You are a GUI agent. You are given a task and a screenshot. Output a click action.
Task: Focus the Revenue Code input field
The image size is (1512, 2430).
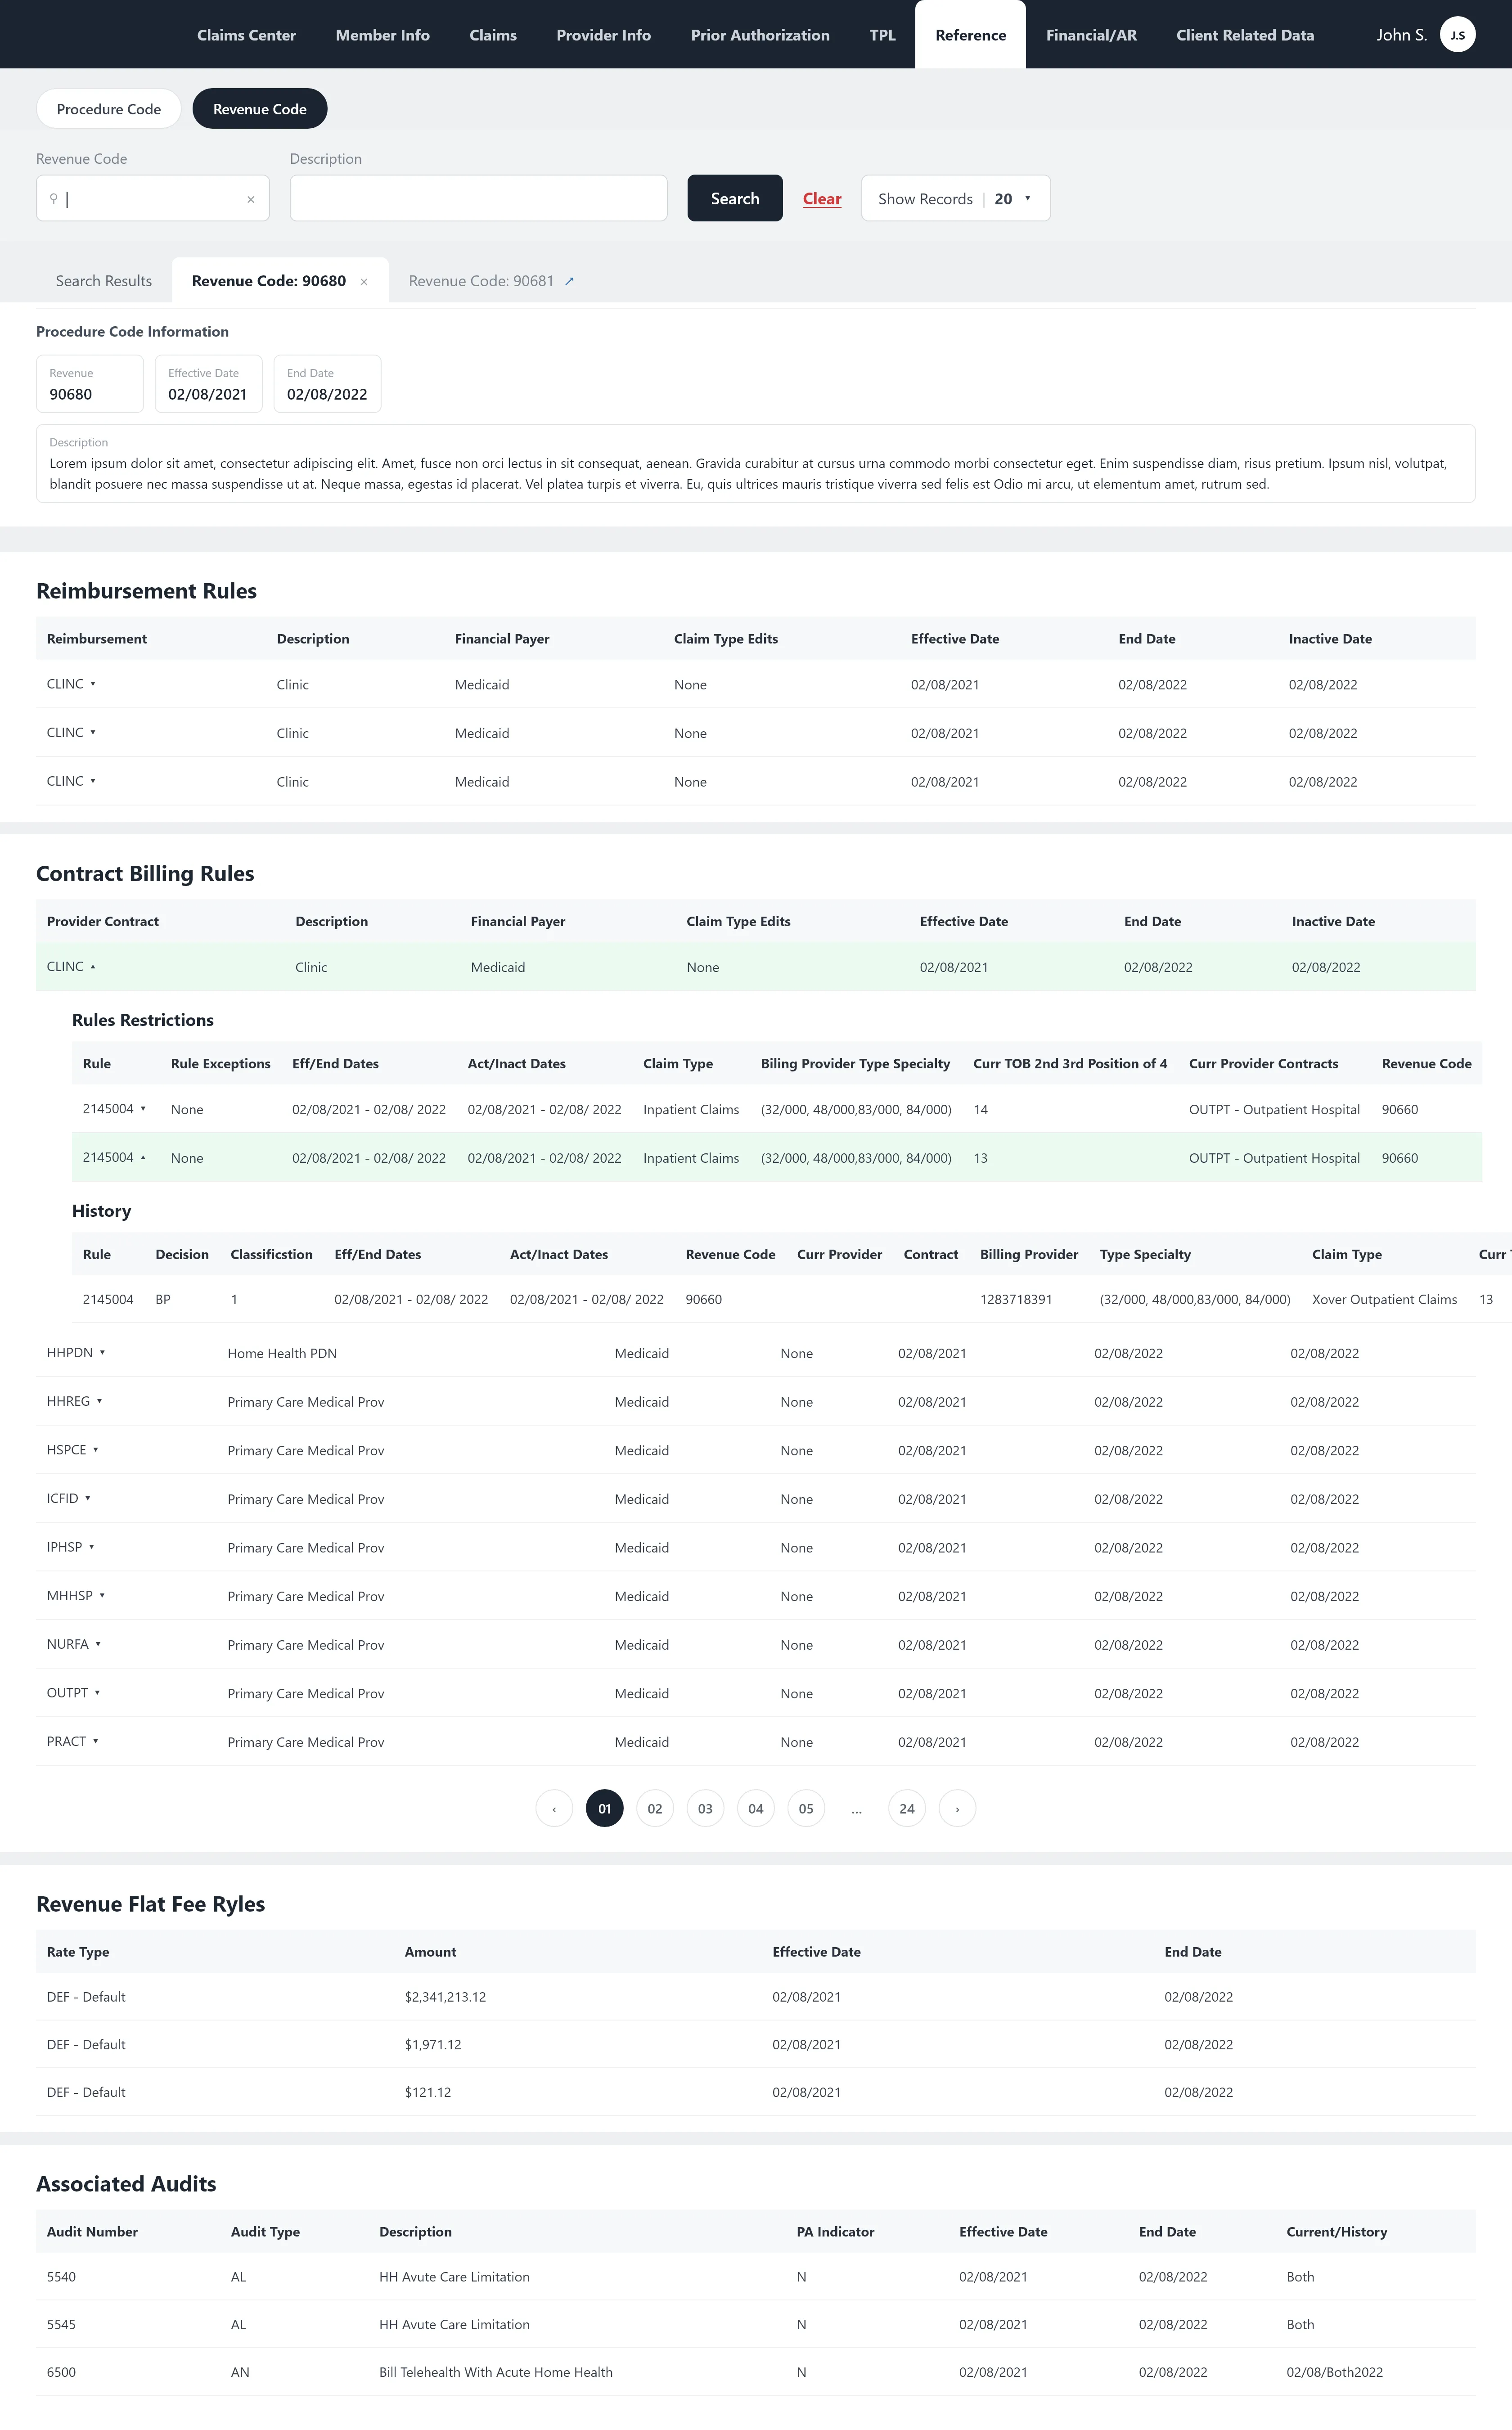coord(152,198)
